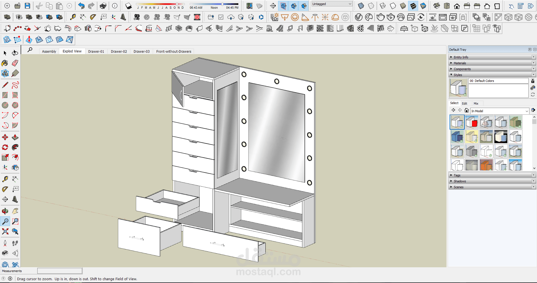Click the Measurements input box
The width and height of the screenshot is (537, 283).
pos(60,271)
